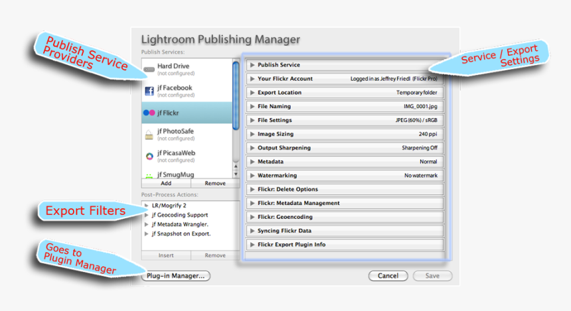
Task: Click Remove under Publish Services list
Action: pos(215,183)
